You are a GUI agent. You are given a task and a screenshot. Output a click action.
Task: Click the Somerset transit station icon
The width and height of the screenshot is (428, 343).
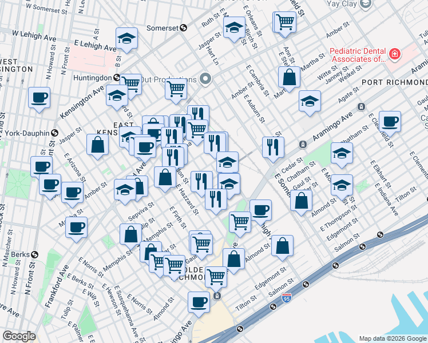click(184, 28)
